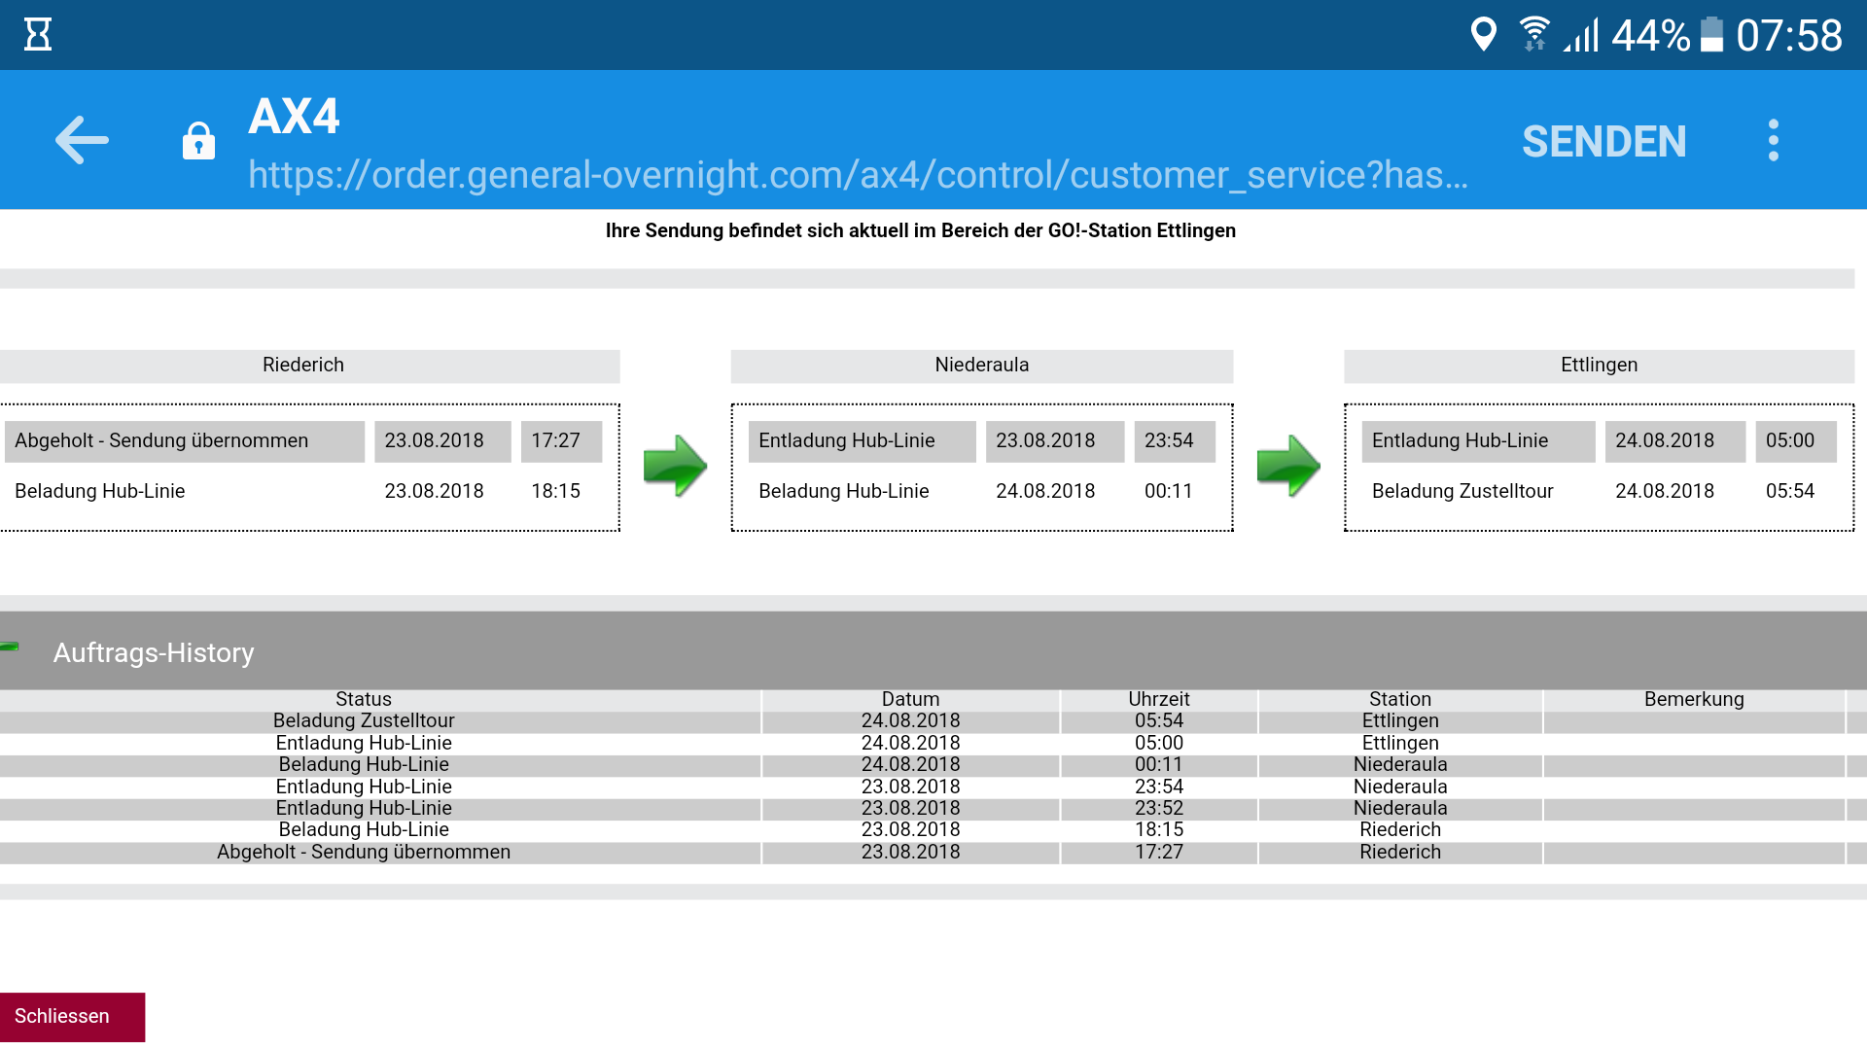Viewport: 1867px width, 1050px height.
Task: Select history status in the 18:15 row
Action: point(364,830)
